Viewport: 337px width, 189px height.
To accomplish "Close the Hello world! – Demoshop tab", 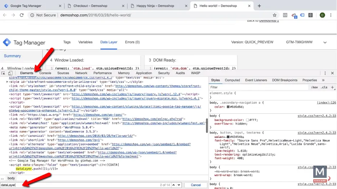I will 249,6.
